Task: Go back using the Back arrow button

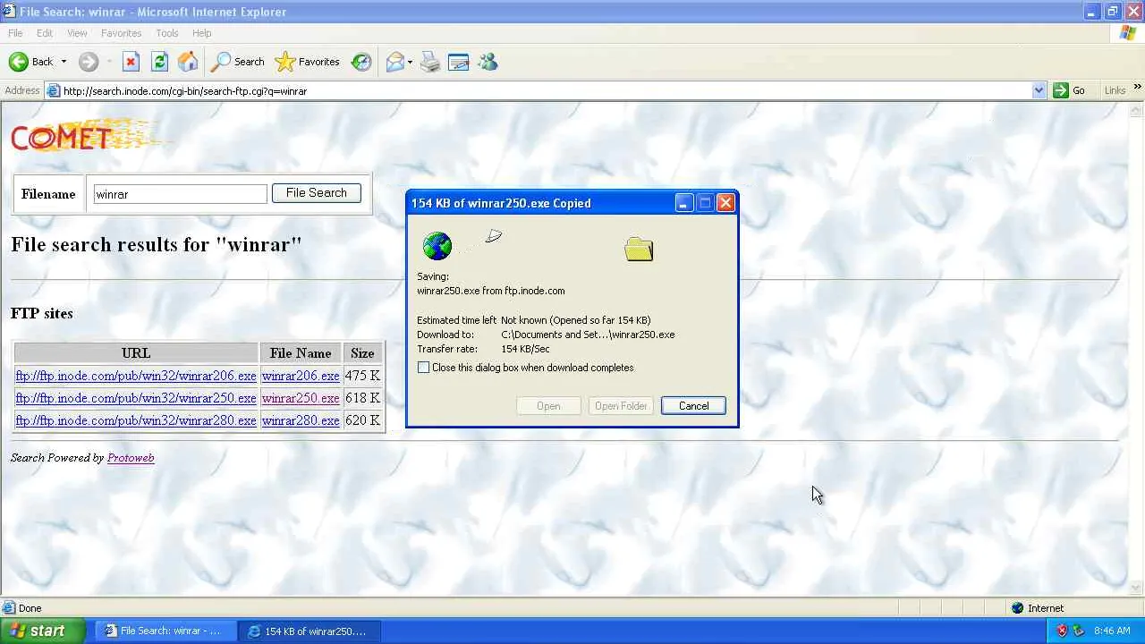Action: click(30, 62)
